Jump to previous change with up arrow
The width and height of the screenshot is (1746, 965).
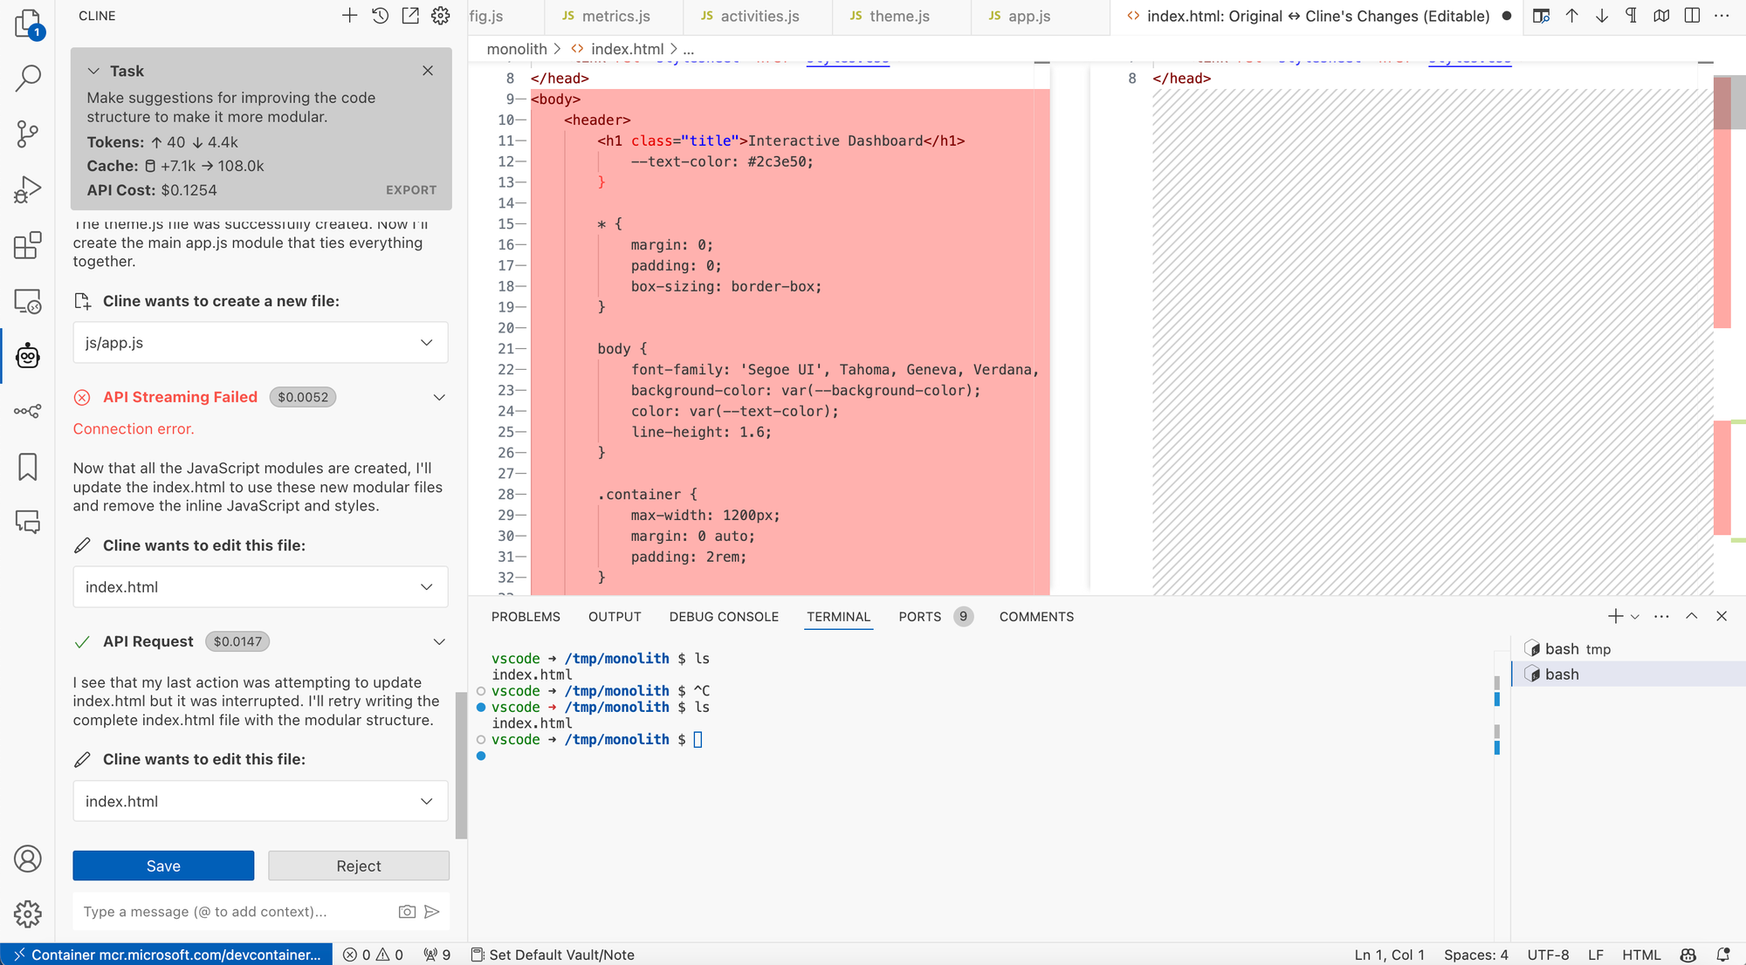[x=1572, y=16]
